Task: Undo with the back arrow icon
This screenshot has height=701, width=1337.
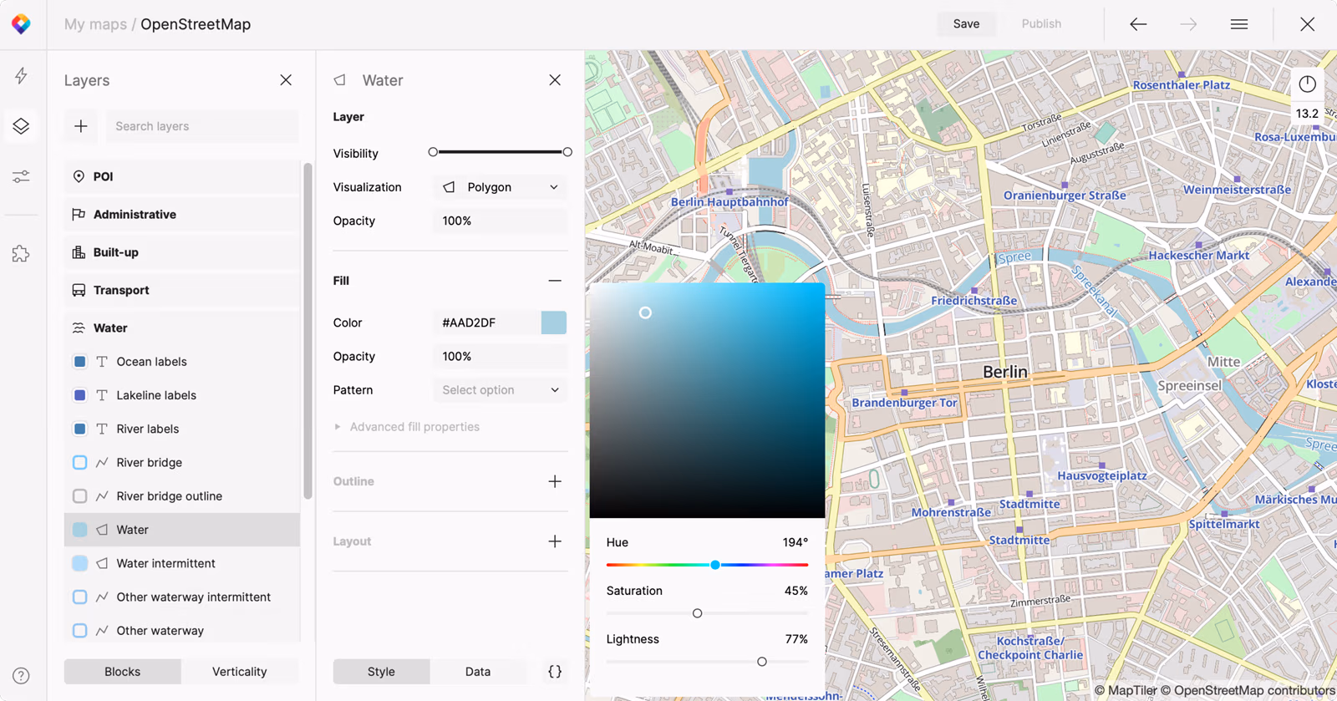Action: click(1138, 24)
